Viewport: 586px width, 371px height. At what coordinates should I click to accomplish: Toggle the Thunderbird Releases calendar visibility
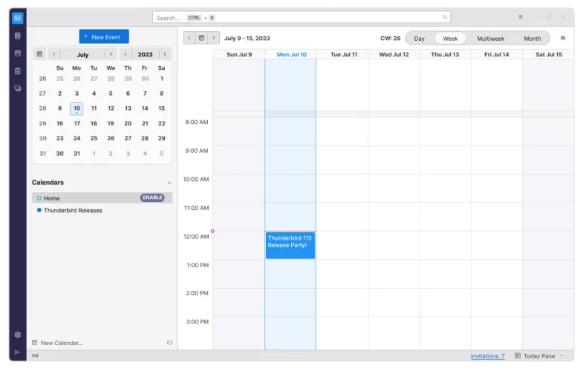click(x=39, y=211)
